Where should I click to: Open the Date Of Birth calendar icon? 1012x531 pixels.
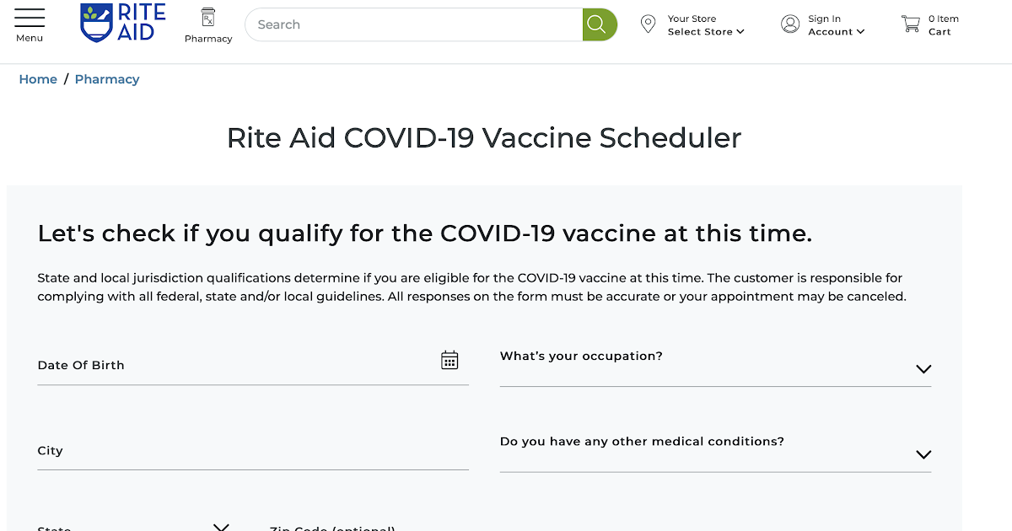tap(449, 361)
